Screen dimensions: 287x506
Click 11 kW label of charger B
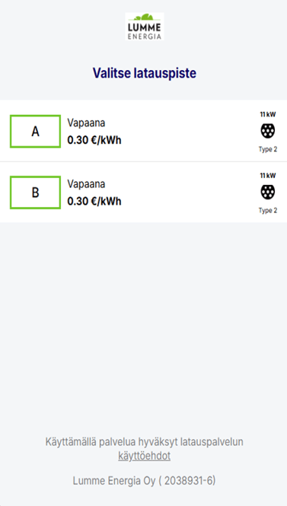268,176
